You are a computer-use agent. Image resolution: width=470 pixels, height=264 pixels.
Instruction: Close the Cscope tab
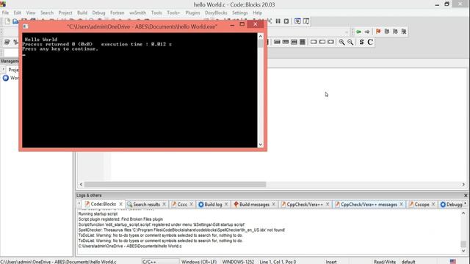pyautogui.click(x=433, y=204)
